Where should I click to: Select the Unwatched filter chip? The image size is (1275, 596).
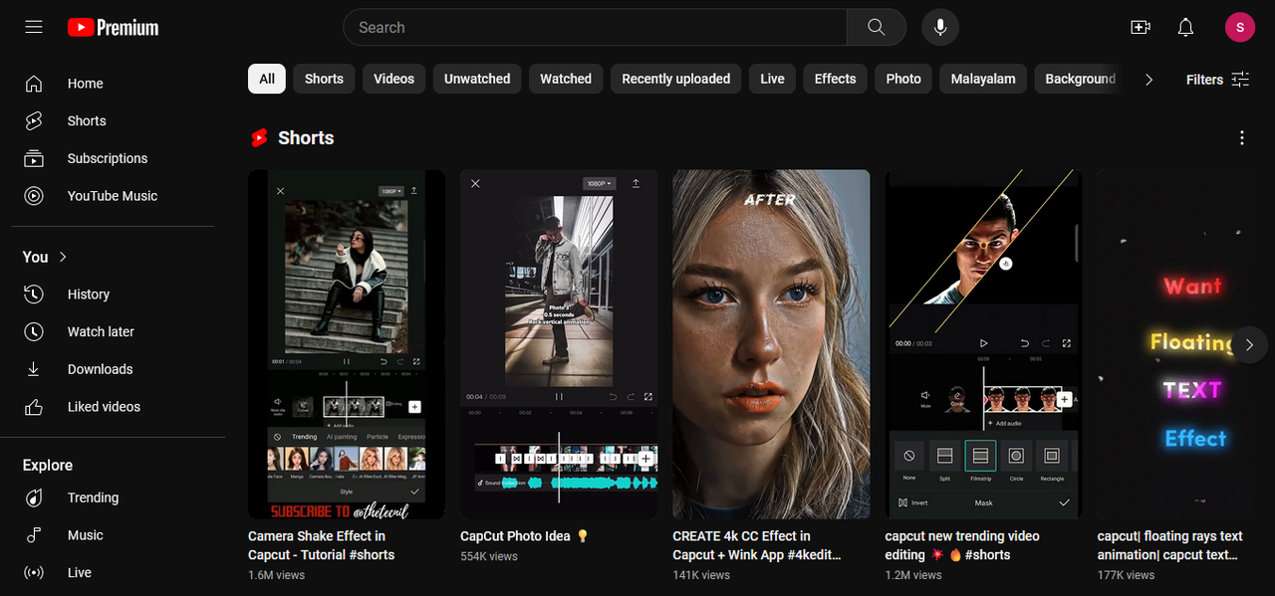point(476,79)
